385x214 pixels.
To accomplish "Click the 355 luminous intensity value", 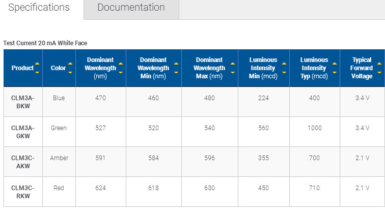I will coord(263,158).
